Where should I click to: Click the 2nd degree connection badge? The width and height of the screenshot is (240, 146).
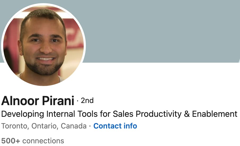coord(87,101)
